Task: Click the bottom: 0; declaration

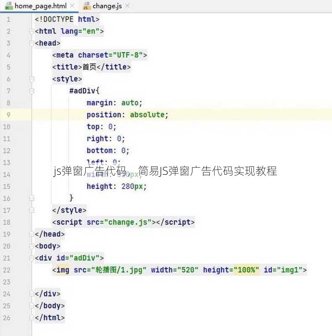Action: (x=108, y=151)
